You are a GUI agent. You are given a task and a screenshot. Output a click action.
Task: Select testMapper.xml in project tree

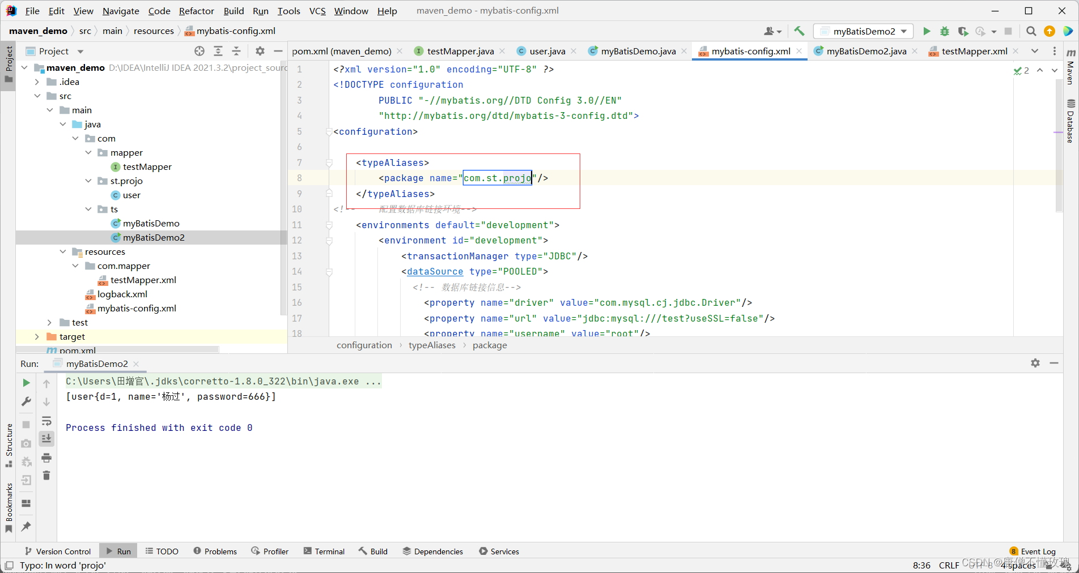click(143, 280)
